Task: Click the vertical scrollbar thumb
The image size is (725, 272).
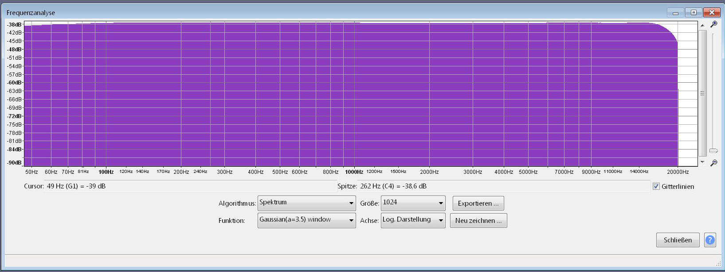Action: 702,93
